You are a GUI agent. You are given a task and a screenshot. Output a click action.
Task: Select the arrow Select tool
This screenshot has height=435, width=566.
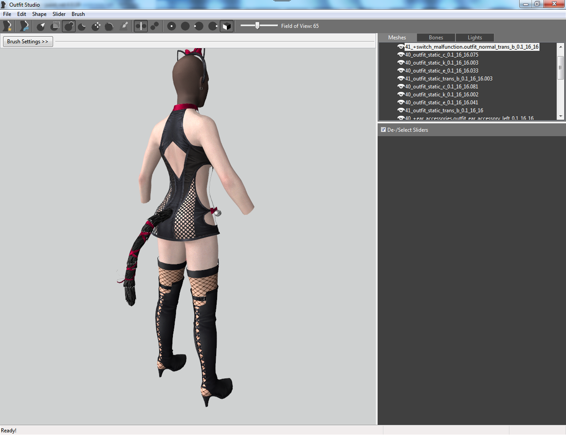[41, 26]
